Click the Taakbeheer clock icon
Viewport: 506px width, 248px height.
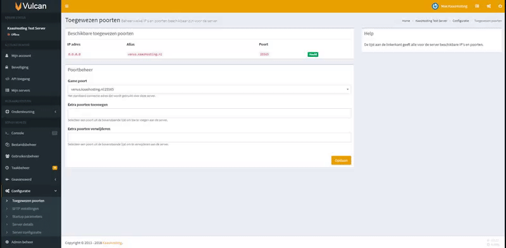7,168
